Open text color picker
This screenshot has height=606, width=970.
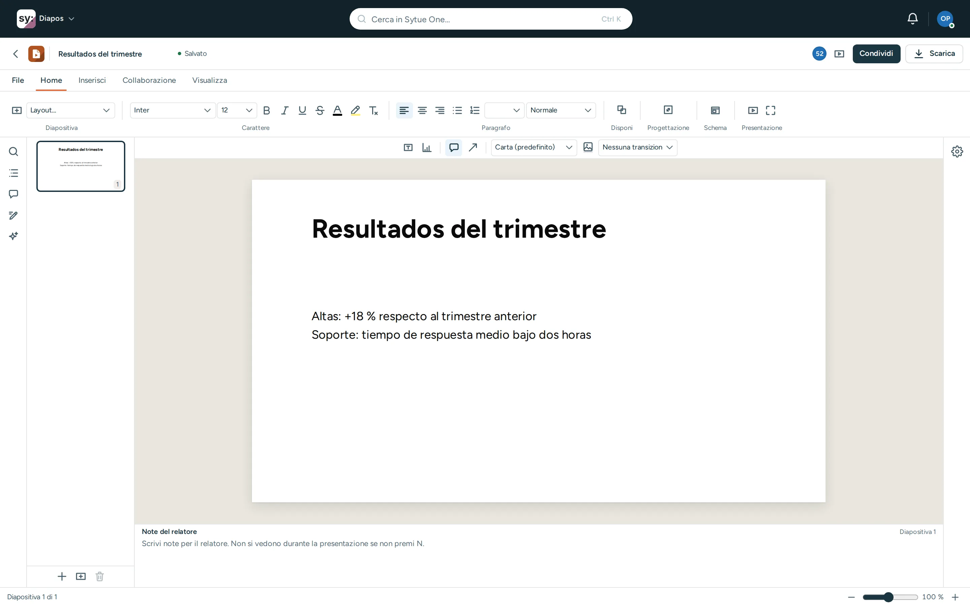tap(337, 110)
